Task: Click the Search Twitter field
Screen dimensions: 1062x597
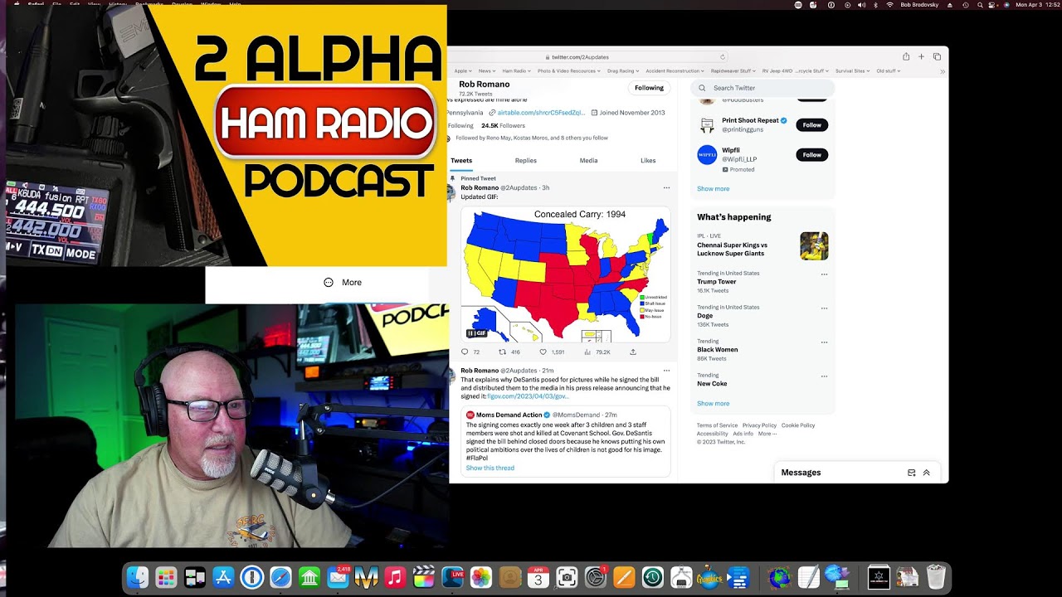Action: pos(762,88)
